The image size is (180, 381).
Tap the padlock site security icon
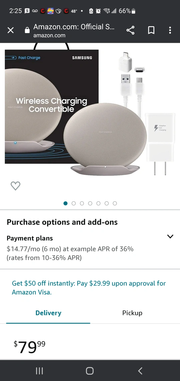click(x=27, y=30)
